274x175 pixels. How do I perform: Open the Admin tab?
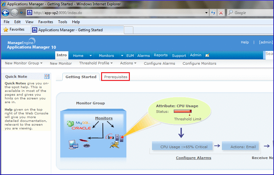click(196, 55)
